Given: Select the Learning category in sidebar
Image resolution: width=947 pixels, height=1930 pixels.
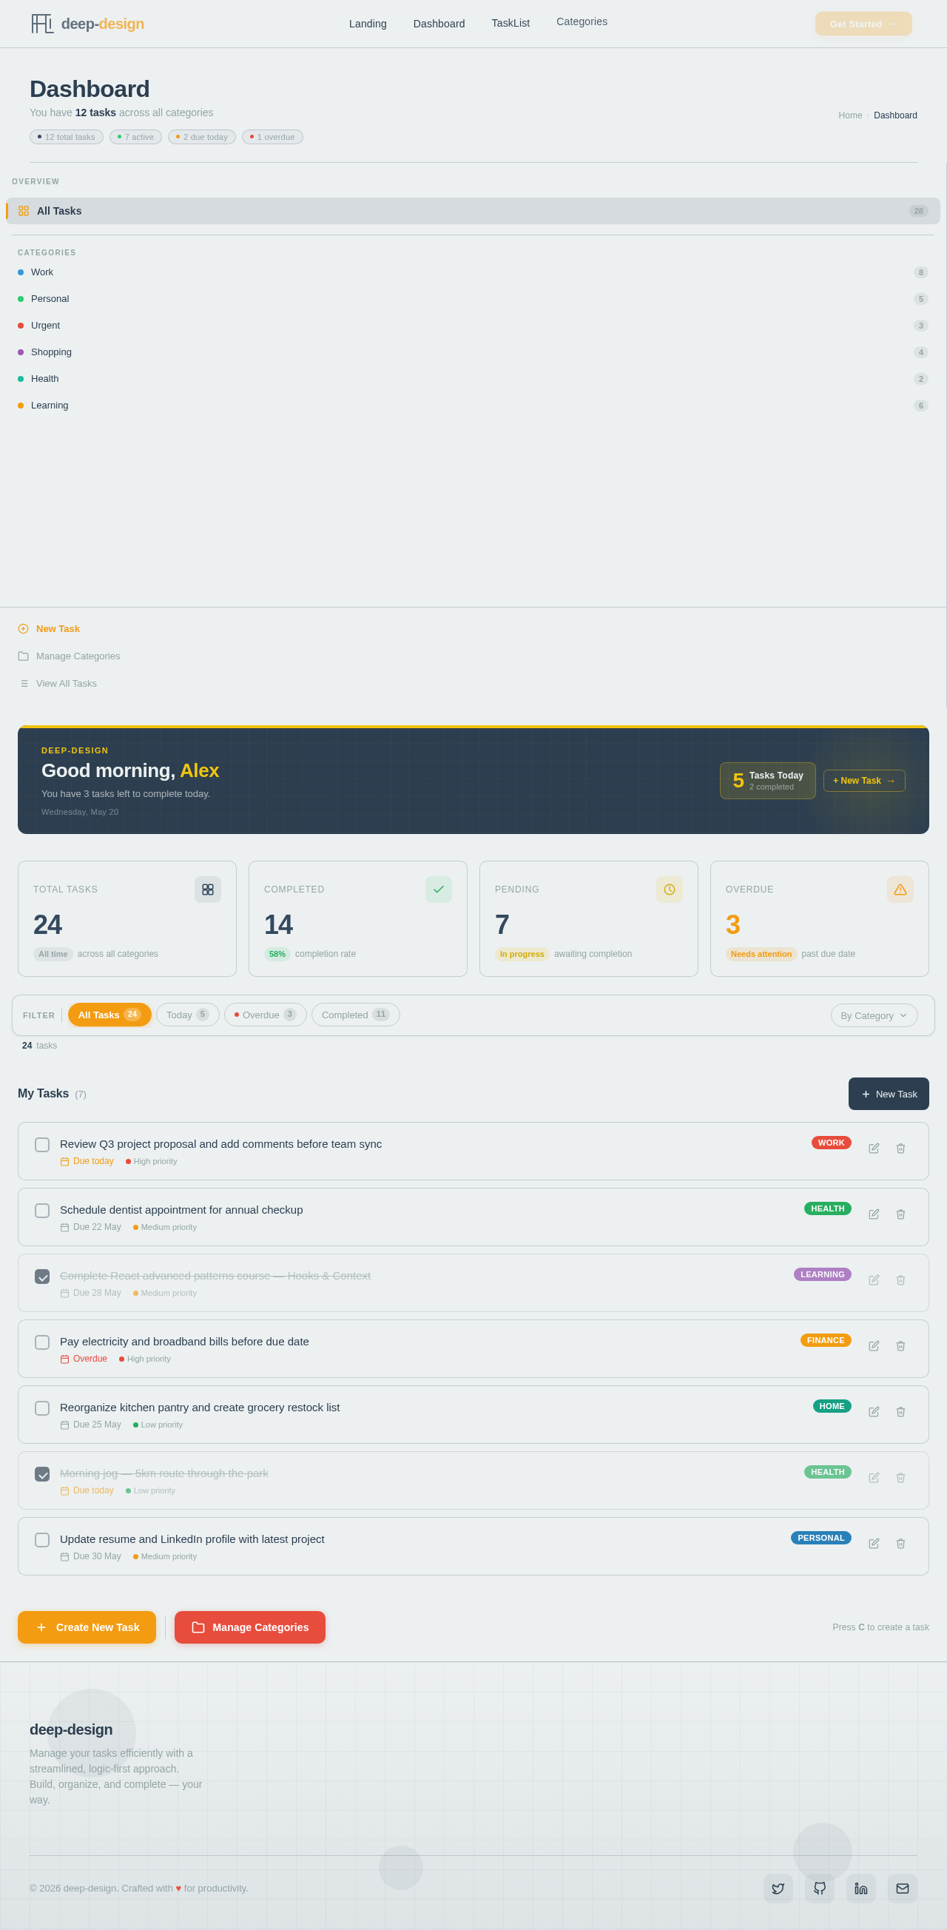Looking at the screenshot, I should tap(473, 406).
